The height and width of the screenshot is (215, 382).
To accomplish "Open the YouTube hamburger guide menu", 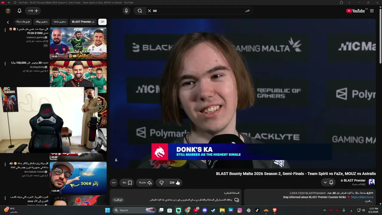I will point(372,11).
